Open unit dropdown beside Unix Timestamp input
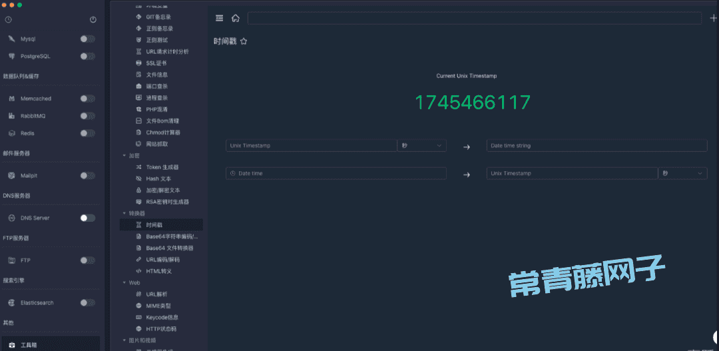The image size is (719, 351). [x=422, y=145]
